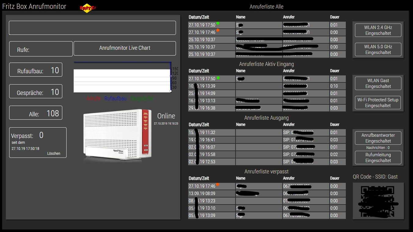Click Löschen to reset missed calls

(54, 154)
